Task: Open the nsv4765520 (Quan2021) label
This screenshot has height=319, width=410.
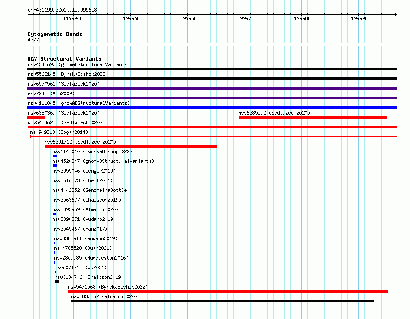Action: (x=83, y=248)
